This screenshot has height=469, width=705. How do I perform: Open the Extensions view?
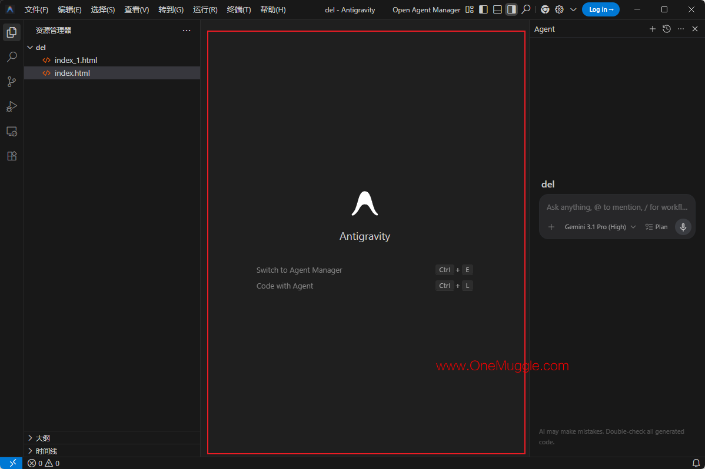(12, 156)
